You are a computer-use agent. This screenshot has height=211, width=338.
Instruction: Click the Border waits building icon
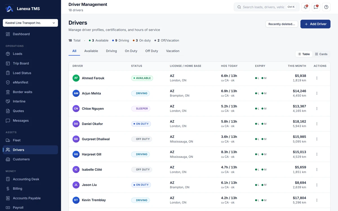coord(8,92)
